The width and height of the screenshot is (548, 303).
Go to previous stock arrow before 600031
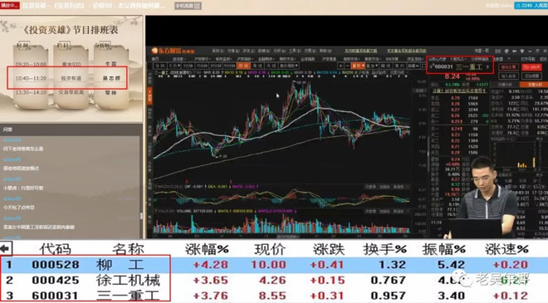(431, 66)
